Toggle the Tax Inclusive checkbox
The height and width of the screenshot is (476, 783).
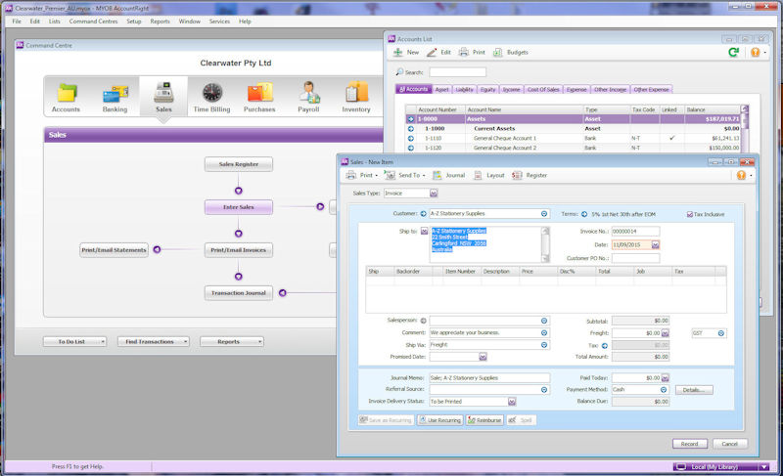tap(690, 213)
